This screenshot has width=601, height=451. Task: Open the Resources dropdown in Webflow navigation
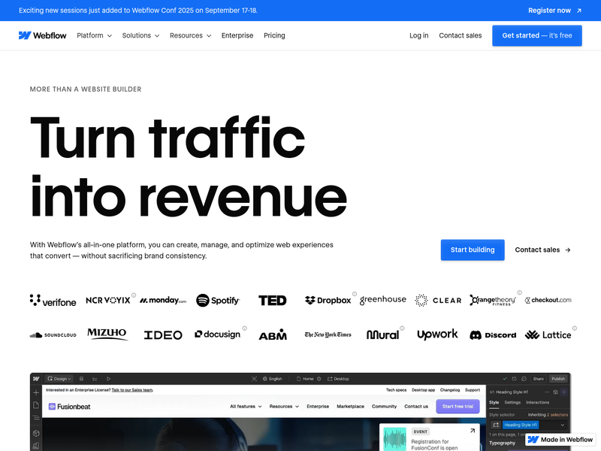(x=191, y=35)
